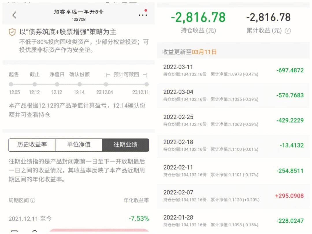
Task: Tap the black -2,816.78 累计收益 figure
Action: 268,17
